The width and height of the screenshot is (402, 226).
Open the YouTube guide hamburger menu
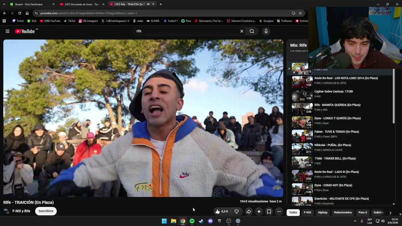click(x=8, y=31)
